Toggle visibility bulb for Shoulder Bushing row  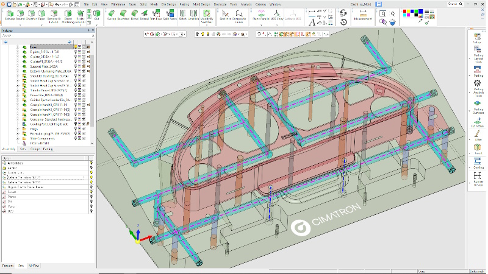click(x=76, y=76)
